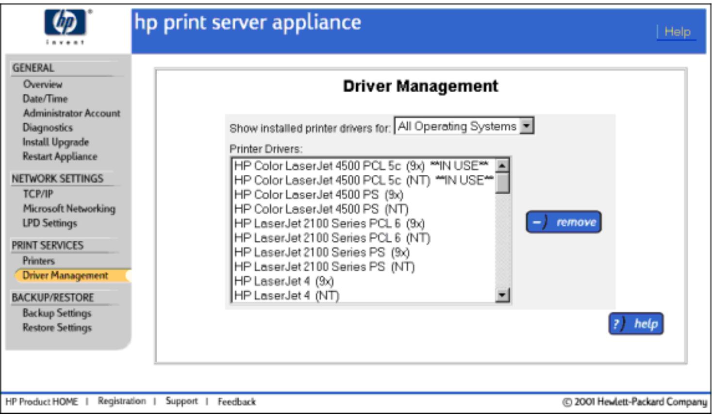Open TCP/IP network settings
Image resolution: width=712 pixels, height=417 pixels.
(38, 194)
